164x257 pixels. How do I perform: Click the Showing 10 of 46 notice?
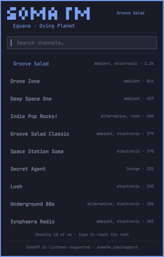(x=82, y=234)
